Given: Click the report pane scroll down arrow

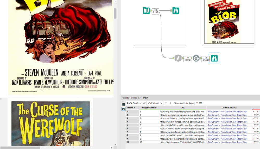Looking at the screenshot, I should [x=115, y=145].
